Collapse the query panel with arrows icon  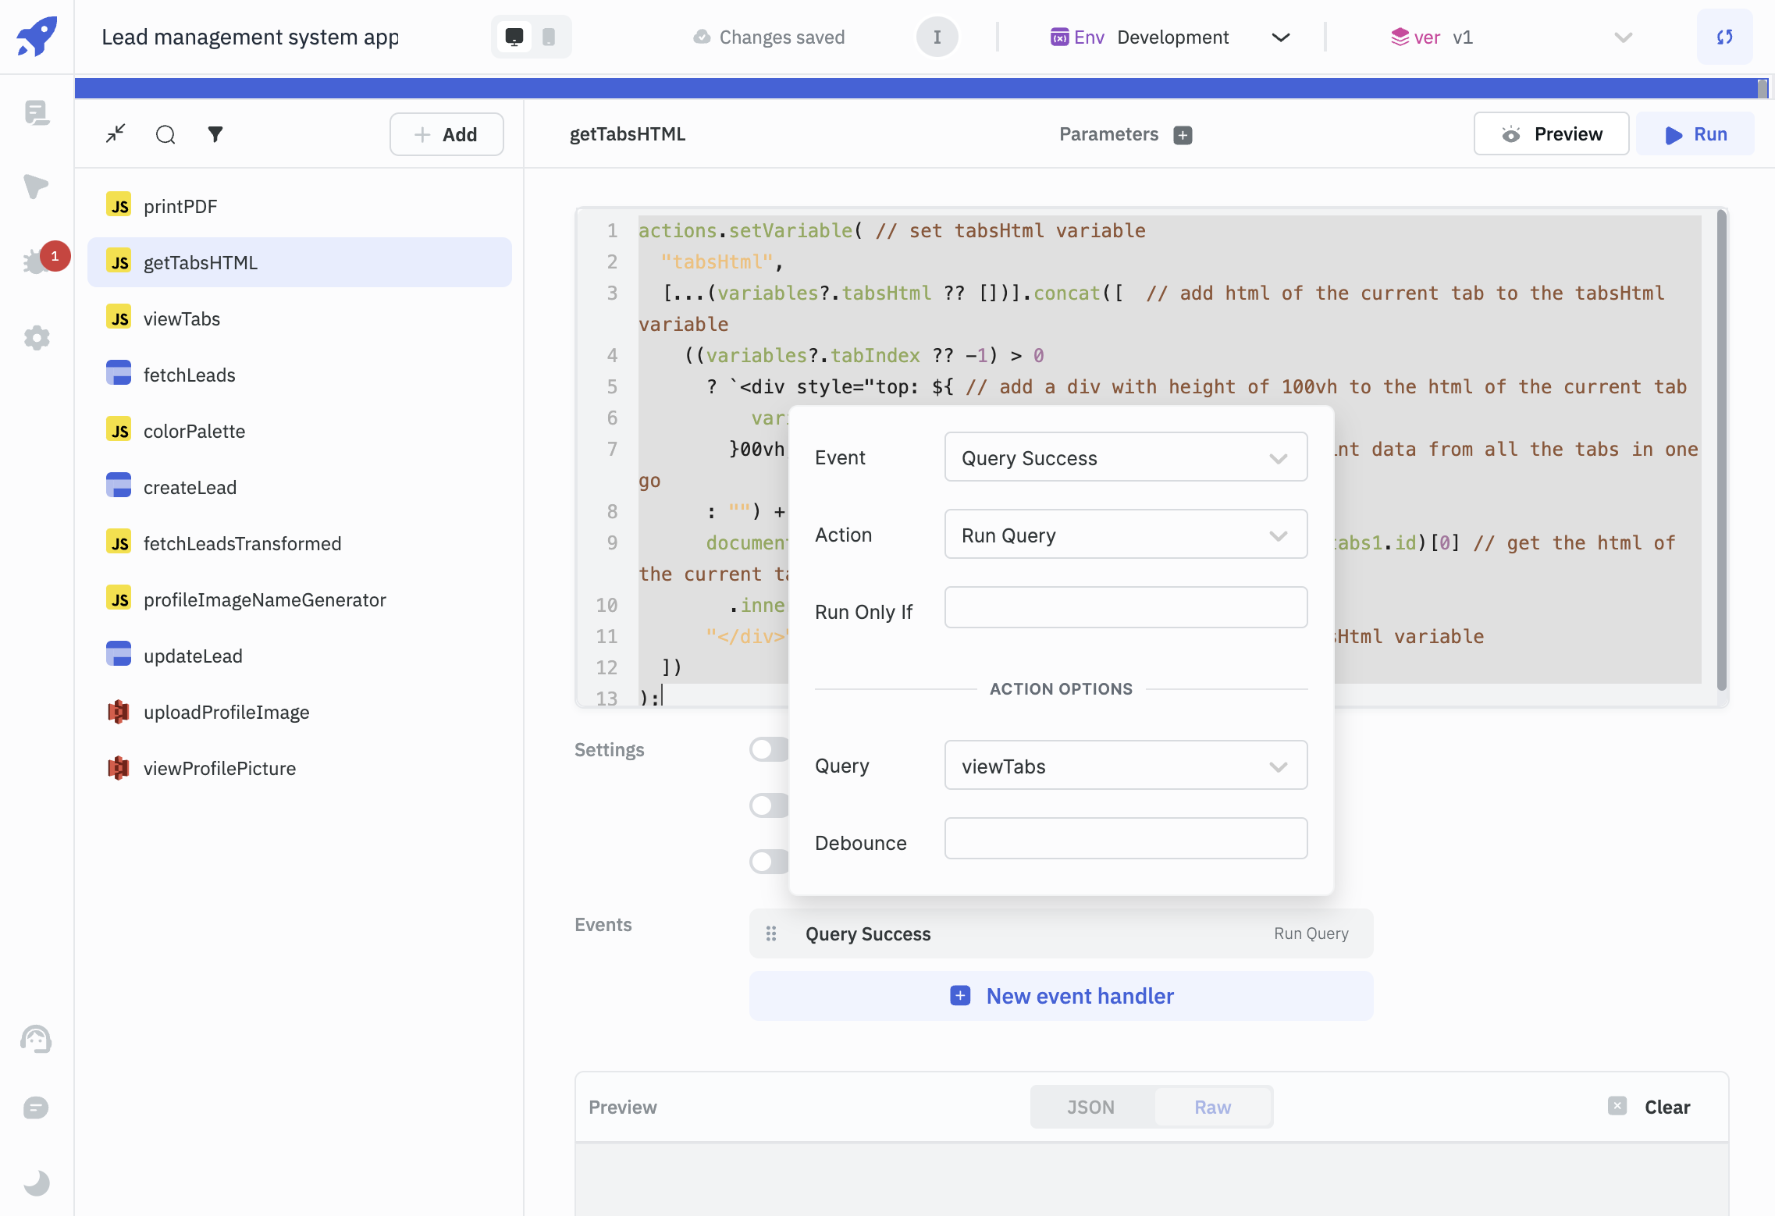(x=116, y=134)
